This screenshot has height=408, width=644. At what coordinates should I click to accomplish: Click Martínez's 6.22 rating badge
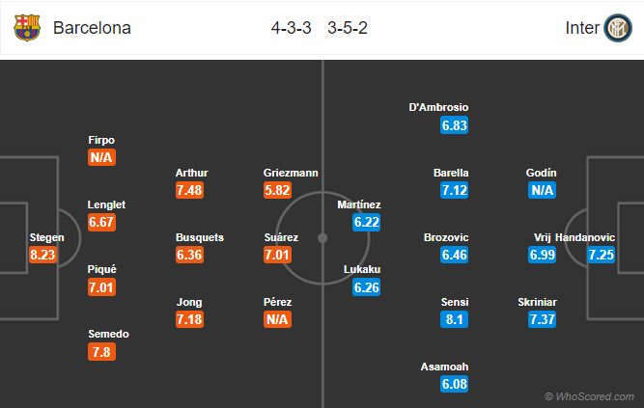pyautogui.click(x=366, y=223)
